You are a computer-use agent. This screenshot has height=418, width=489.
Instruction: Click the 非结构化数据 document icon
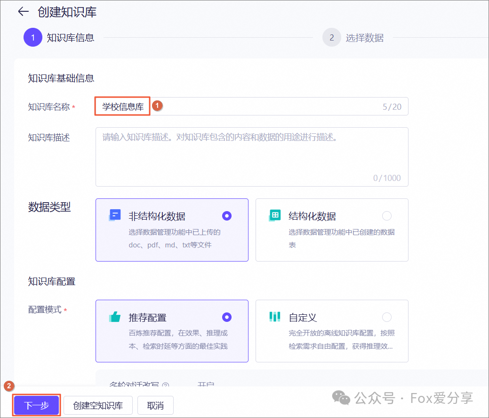tap(115, 215)
